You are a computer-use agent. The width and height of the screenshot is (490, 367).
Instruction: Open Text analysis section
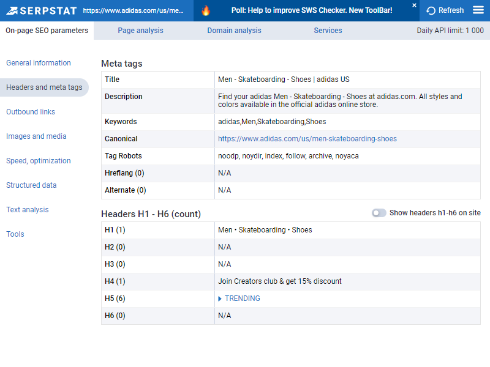[x=28, y=210]
